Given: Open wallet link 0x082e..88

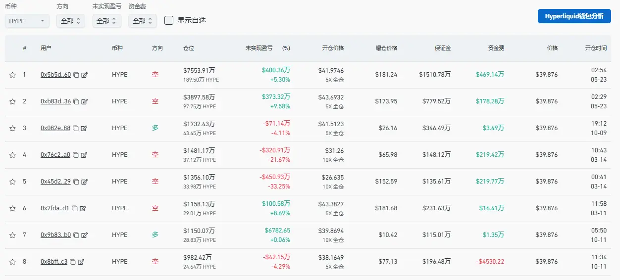Looking at the screenshot, I should [x=55, y=128].
